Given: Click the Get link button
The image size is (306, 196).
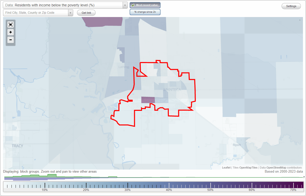Looking at the screenshot, I should click(86, 12).
